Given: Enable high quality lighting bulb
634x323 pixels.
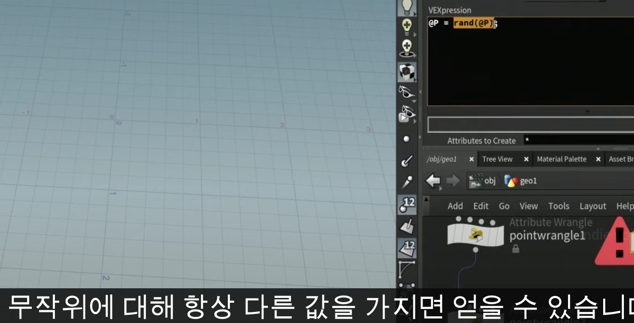Looking at the screenshot, I should (x=407, y=27).
